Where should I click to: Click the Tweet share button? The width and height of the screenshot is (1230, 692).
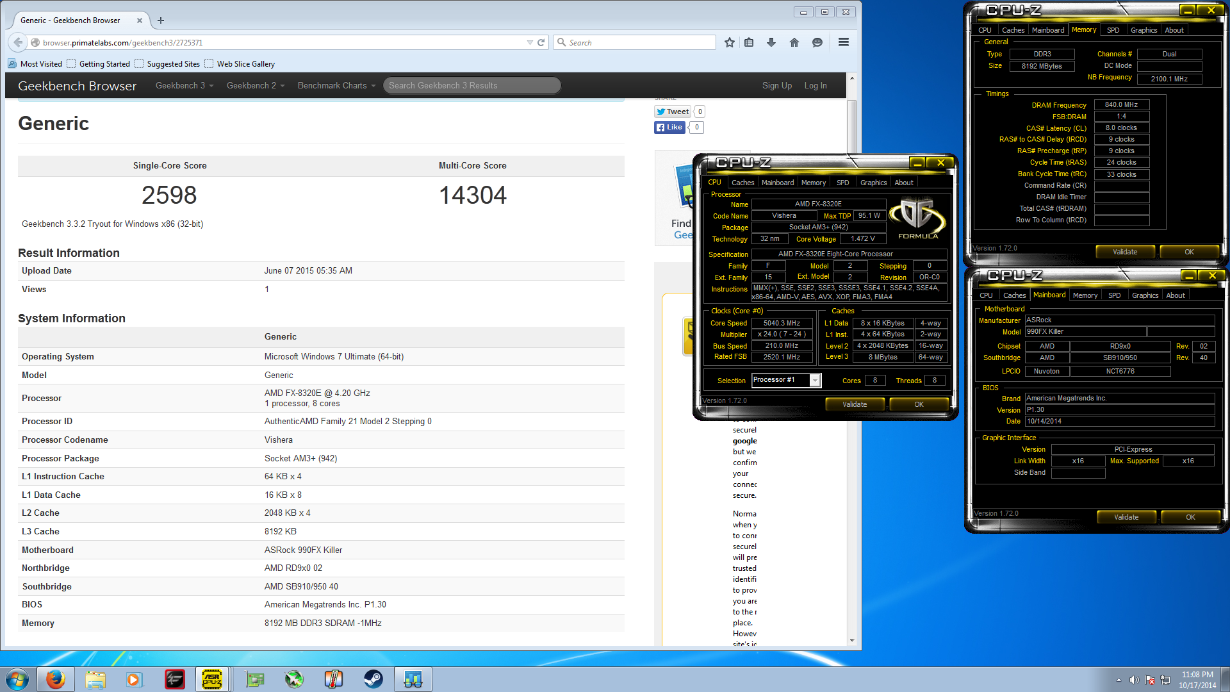673,111
